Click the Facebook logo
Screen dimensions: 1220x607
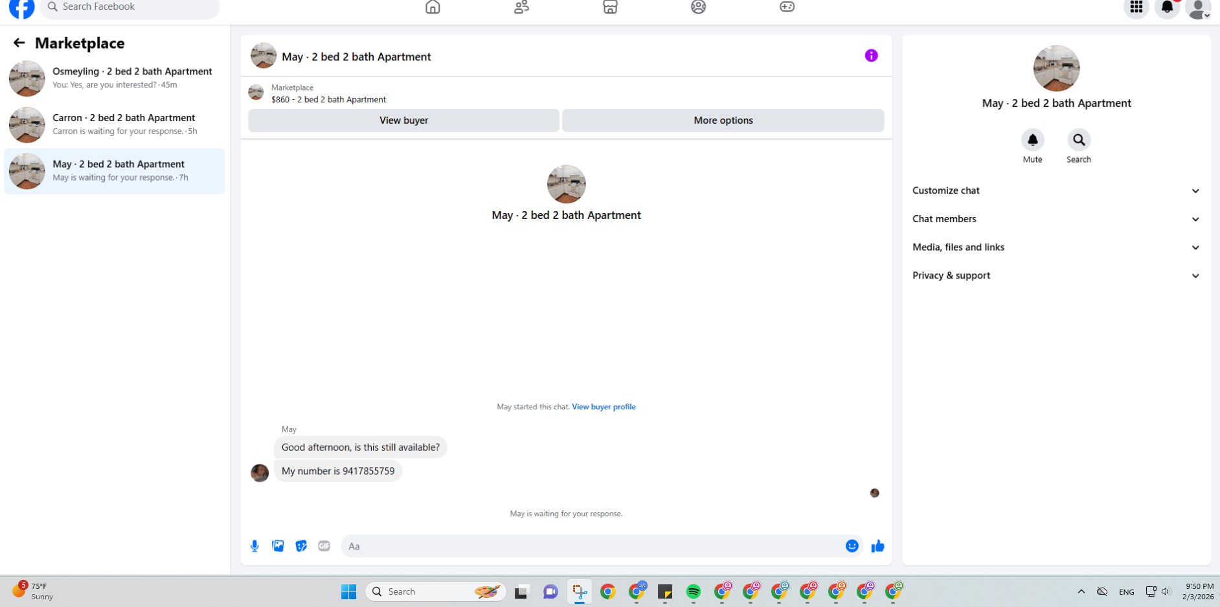pyautogui.click(x=21, y=7)
